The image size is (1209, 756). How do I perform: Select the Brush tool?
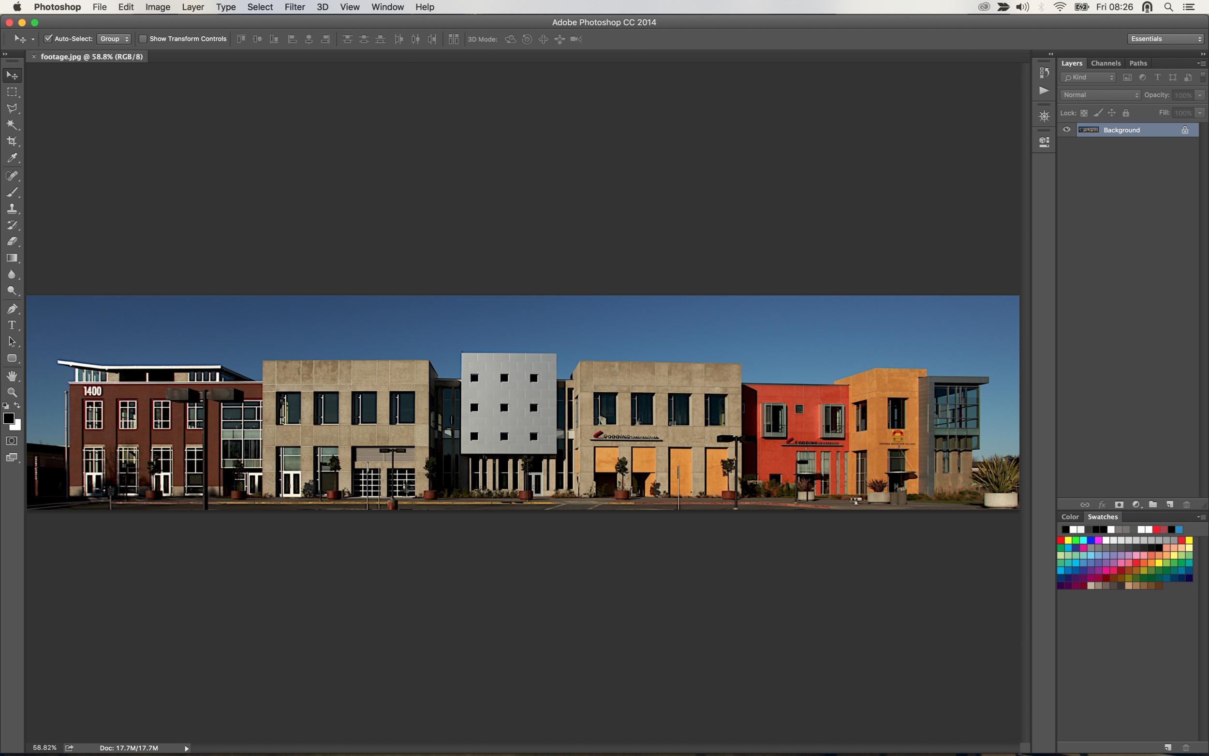12,192
